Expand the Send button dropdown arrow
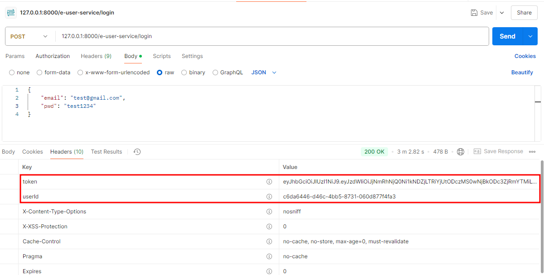The image size is (544, 275). (530, 36)
